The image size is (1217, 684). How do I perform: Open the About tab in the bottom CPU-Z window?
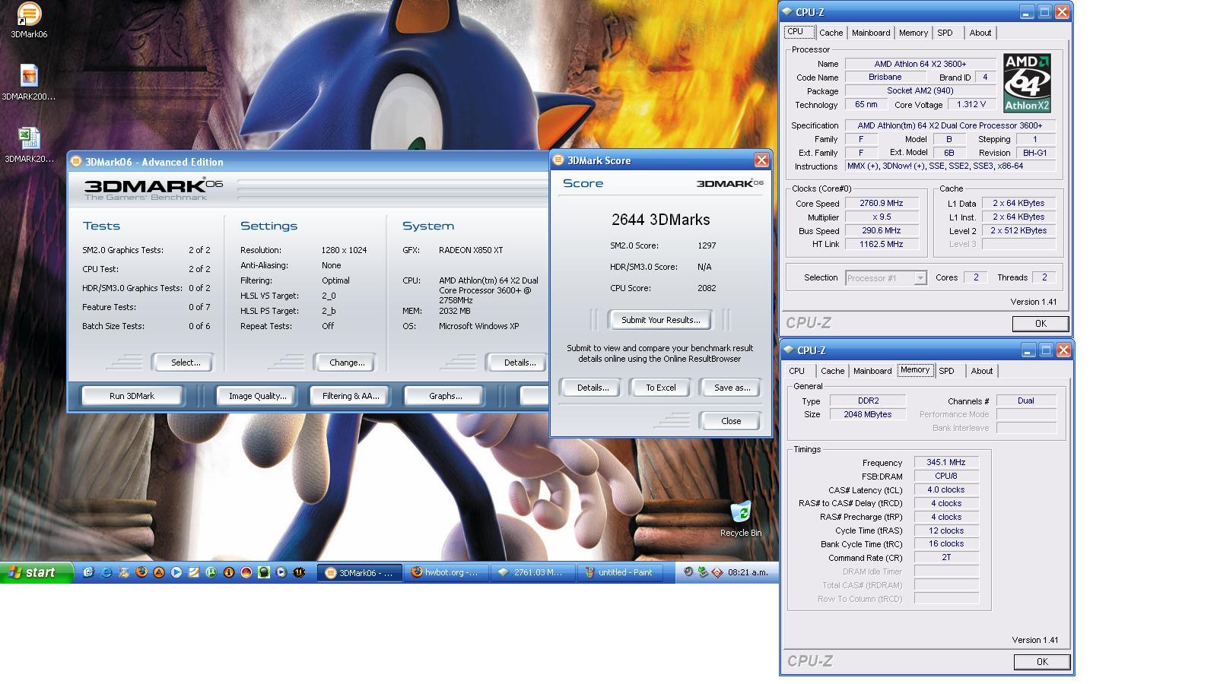tap(982, 371)
